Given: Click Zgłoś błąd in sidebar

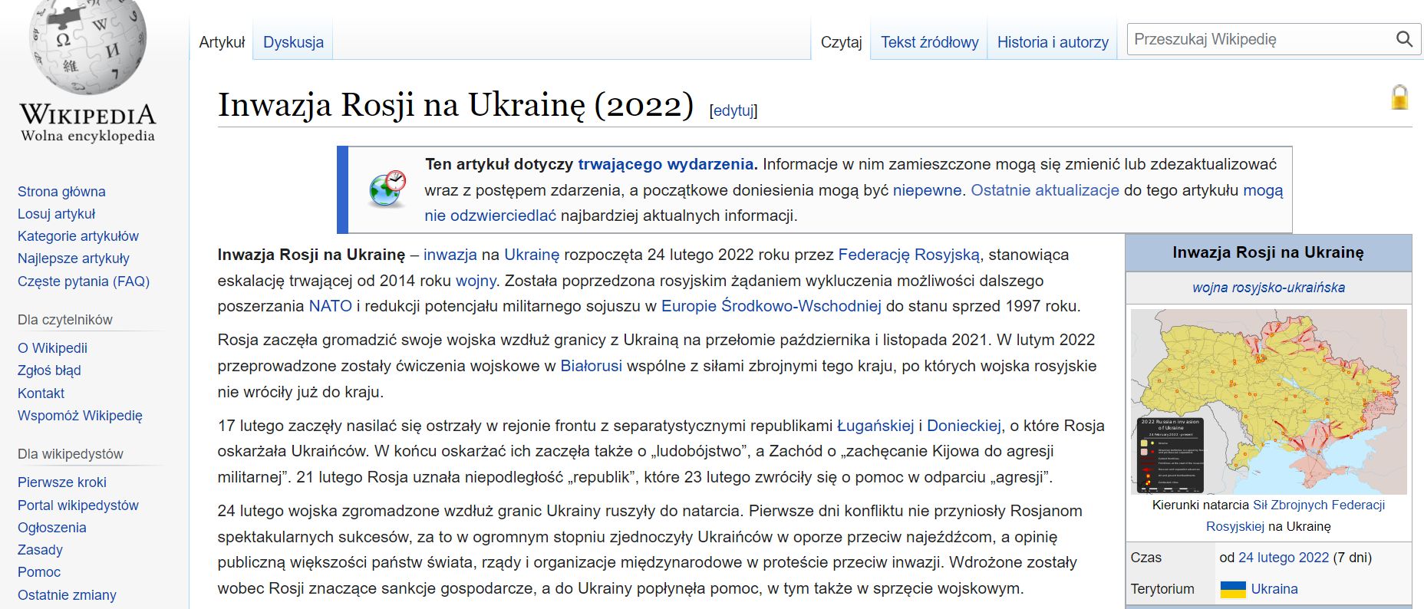Looking at the screenshot, I should coord(49,370).
